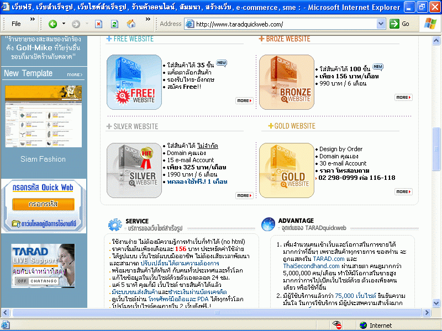The width and height of the screenshot is (442, 331).
Task: Click the browser Back button
Action: coord(52,24)
